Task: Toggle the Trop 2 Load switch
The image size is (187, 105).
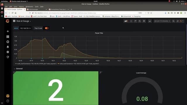Action: click(47, 28)
